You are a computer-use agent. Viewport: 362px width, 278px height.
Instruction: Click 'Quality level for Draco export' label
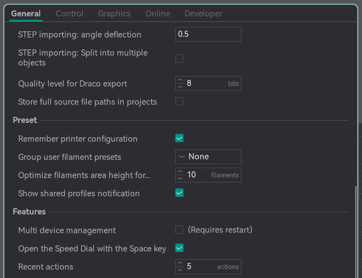click(x=73, y=84)
